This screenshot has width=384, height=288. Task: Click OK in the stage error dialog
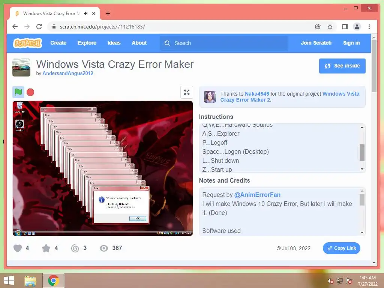coord(138,218)
